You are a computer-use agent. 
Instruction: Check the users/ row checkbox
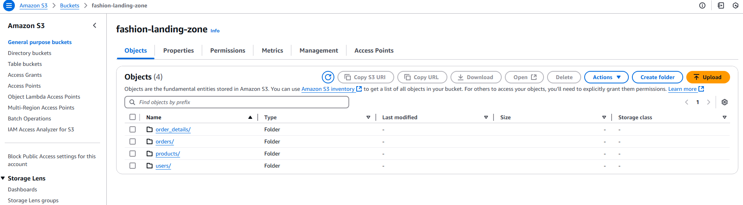[133, 166]
